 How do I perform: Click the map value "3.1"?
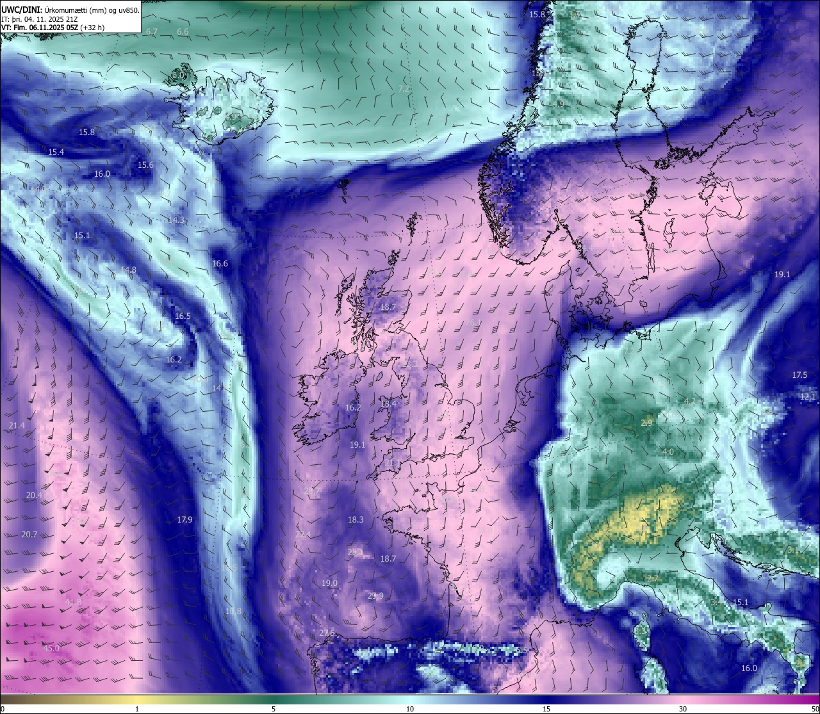coord(793,549)
